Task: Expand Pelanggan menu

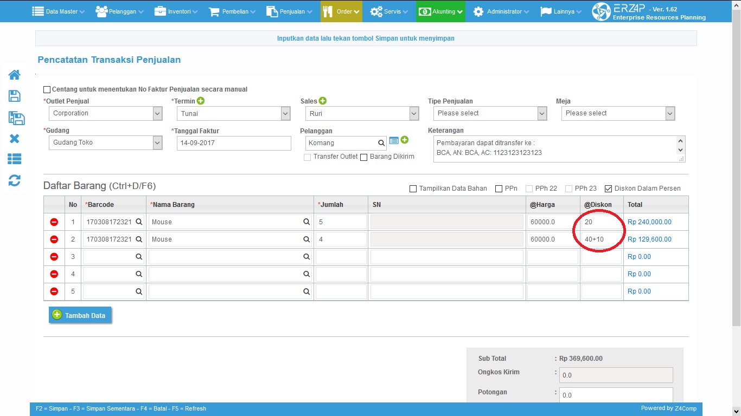Action: point(120,11)
